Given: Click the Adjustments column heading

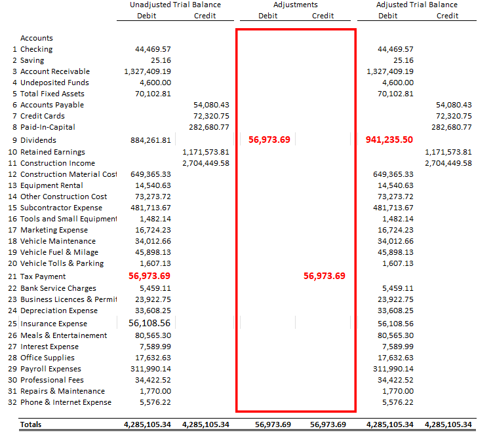Looking at the screenshot, I should 296,5.
